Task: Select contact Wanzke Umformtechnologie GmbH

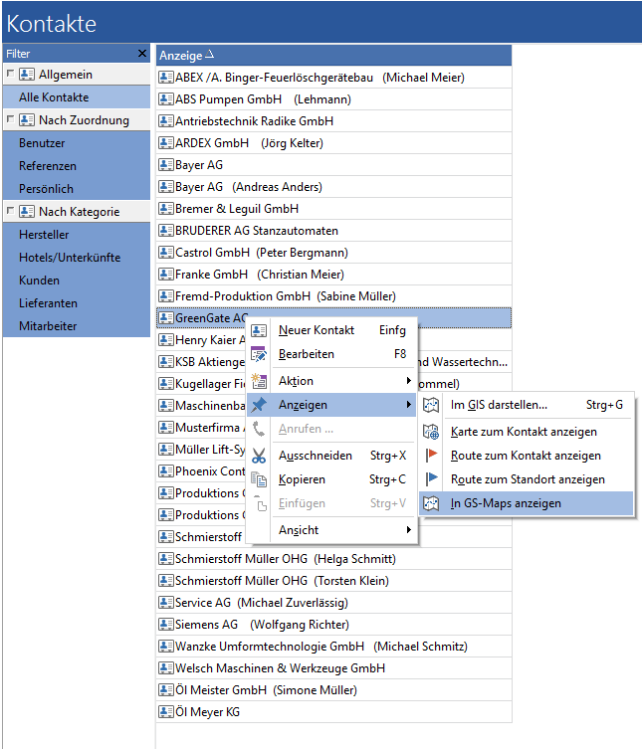Action: (333, 647)
